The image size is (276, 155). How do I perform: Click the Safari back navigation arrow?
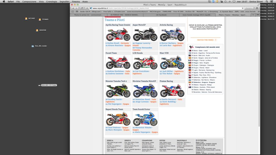(73, 8)
